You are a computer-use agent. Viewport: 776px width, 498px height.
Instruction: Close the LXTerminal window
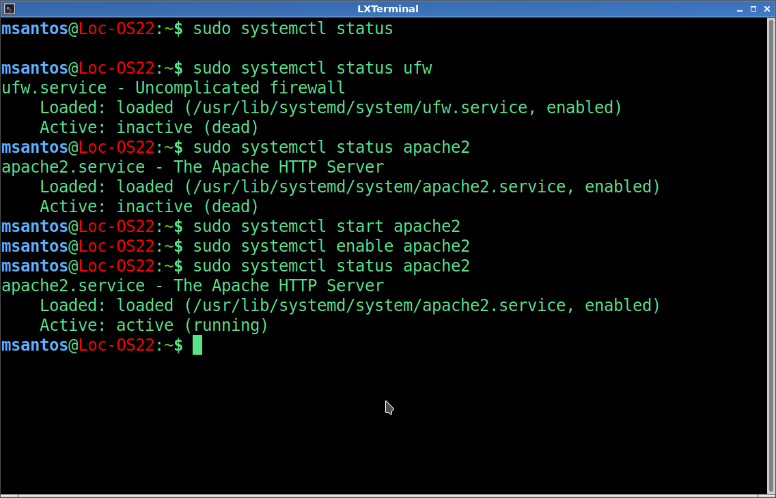(766, 9)
